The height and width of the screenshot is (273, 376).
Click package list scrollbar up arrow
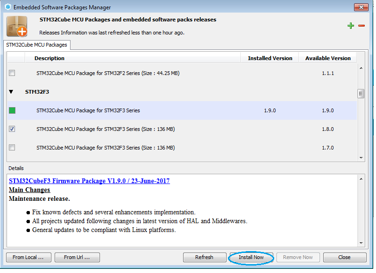coord(361,68)
